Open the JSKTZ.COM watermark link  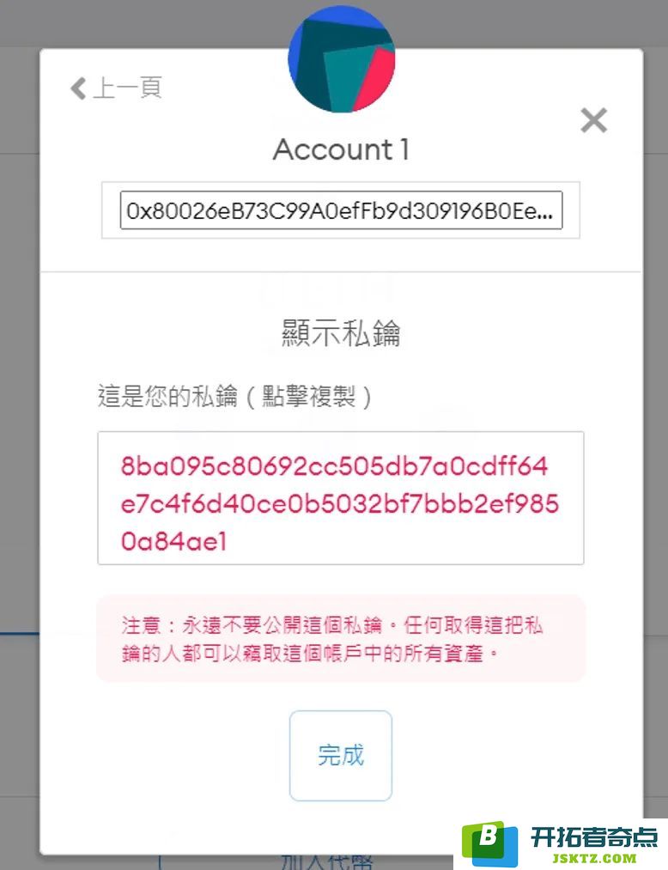[594, 858]
